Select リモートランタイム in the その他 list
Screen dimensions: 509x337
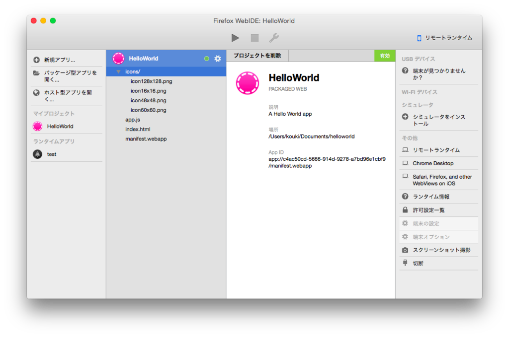click(x=436, y=150)
